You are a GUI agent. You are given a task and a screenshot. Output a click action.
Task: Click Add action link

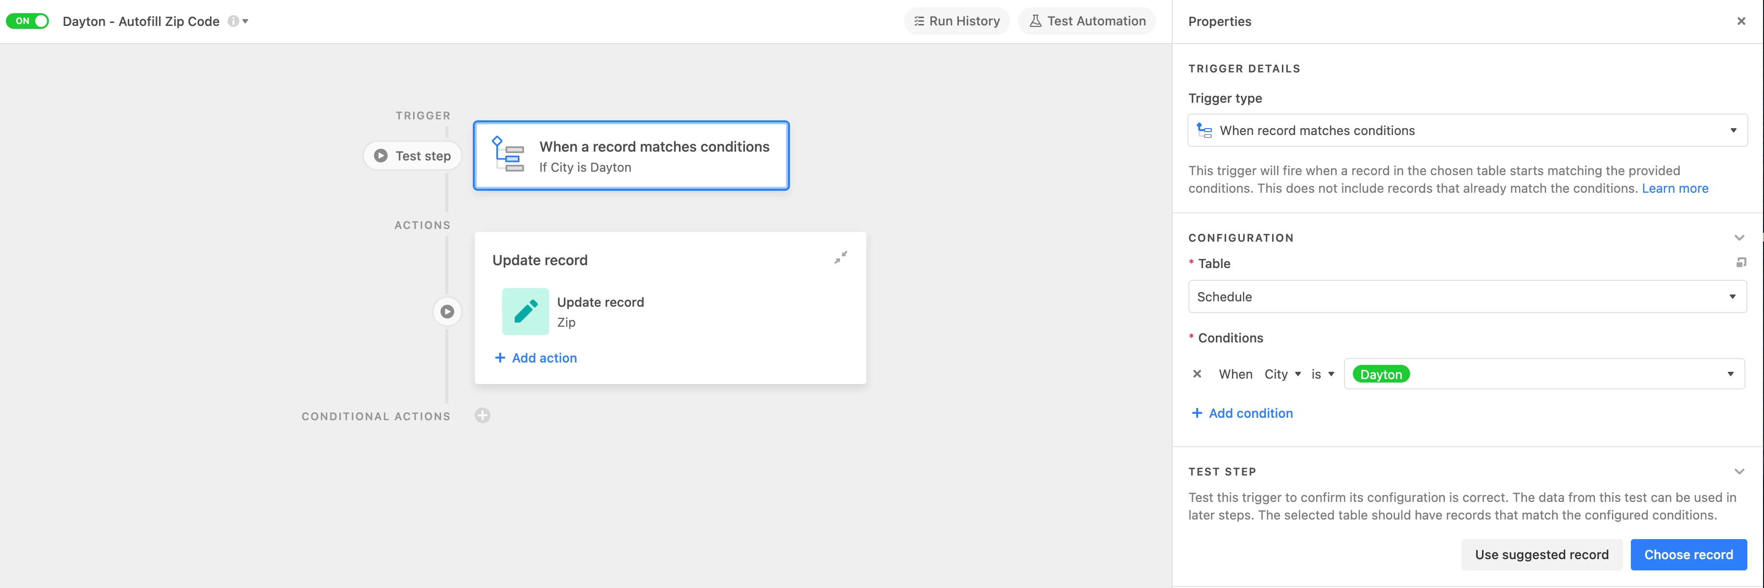pyautogui.click(x=535, y=358)
